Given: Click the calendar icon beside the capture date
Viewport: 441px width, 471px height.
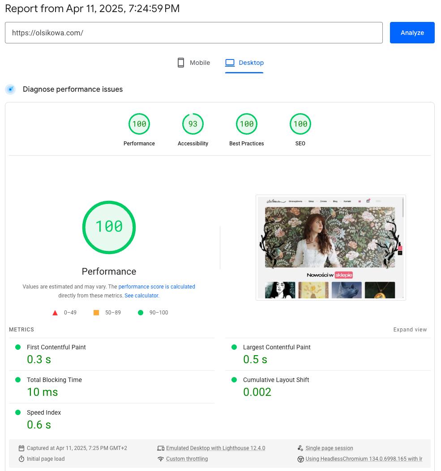Looking at the screenshot, I should pos(21,448).
